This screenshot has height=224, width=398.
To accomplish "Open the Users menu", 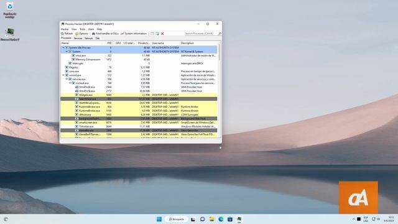I will [91, 29].
